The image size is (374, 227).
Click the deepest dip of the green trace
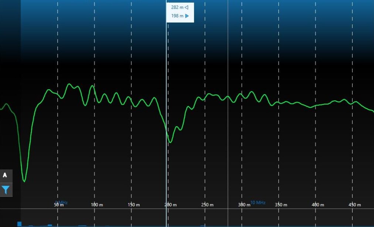pos(24,181)
